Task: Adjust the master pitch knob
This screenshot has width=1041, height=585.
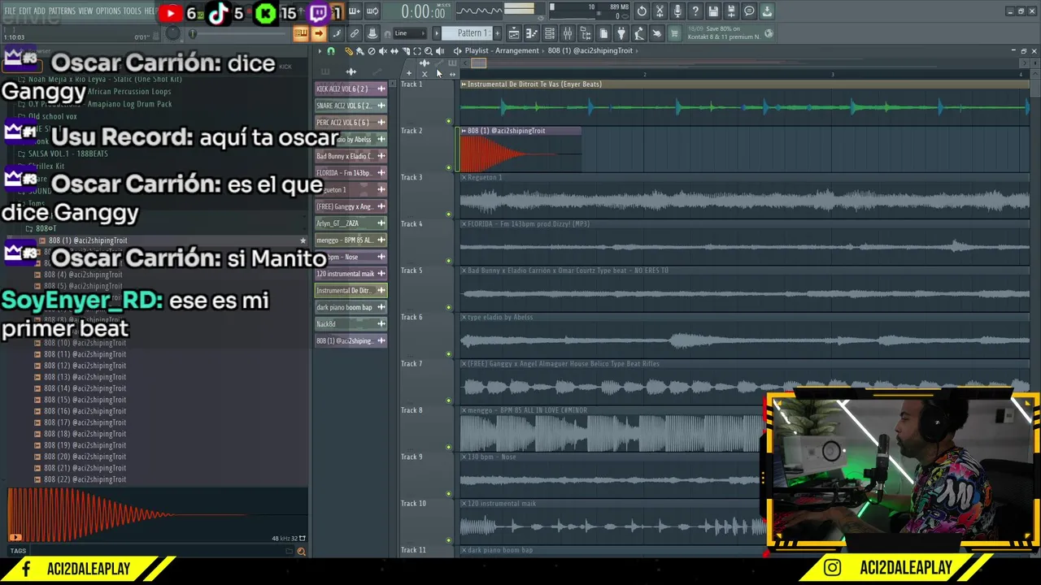Action: pyautogui.click(x=172, y=33)
